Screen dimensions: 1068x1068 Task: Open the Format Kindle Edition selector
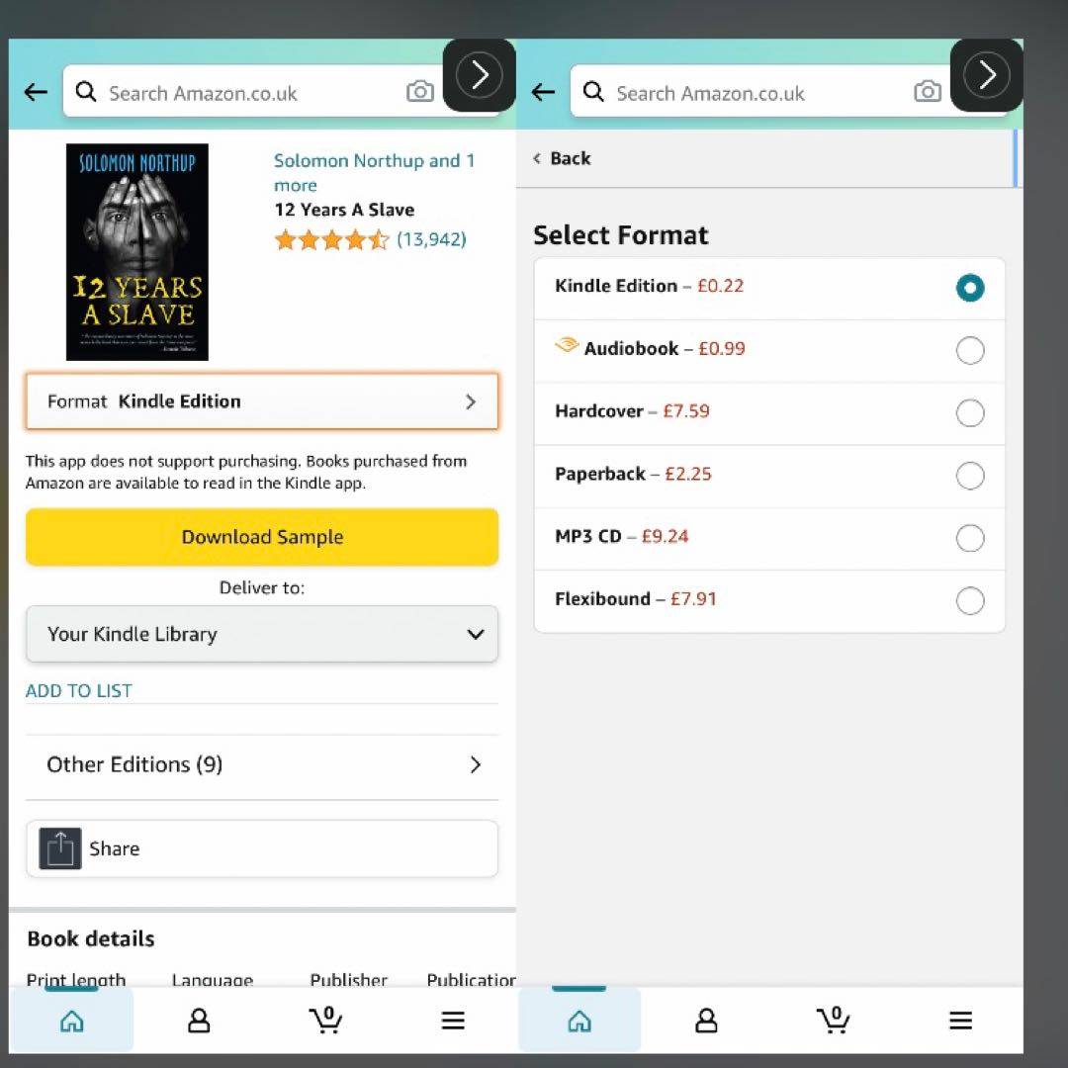pos(262,401)
